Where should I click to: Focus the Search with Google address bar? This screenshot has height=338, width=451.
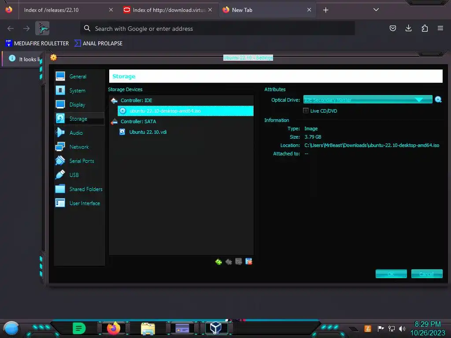(x=217, y=29)
